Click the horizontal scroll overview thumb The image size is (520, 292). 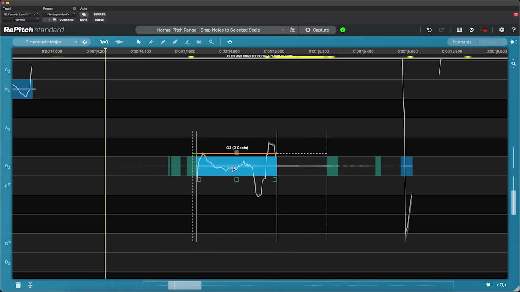click(185, 285)
